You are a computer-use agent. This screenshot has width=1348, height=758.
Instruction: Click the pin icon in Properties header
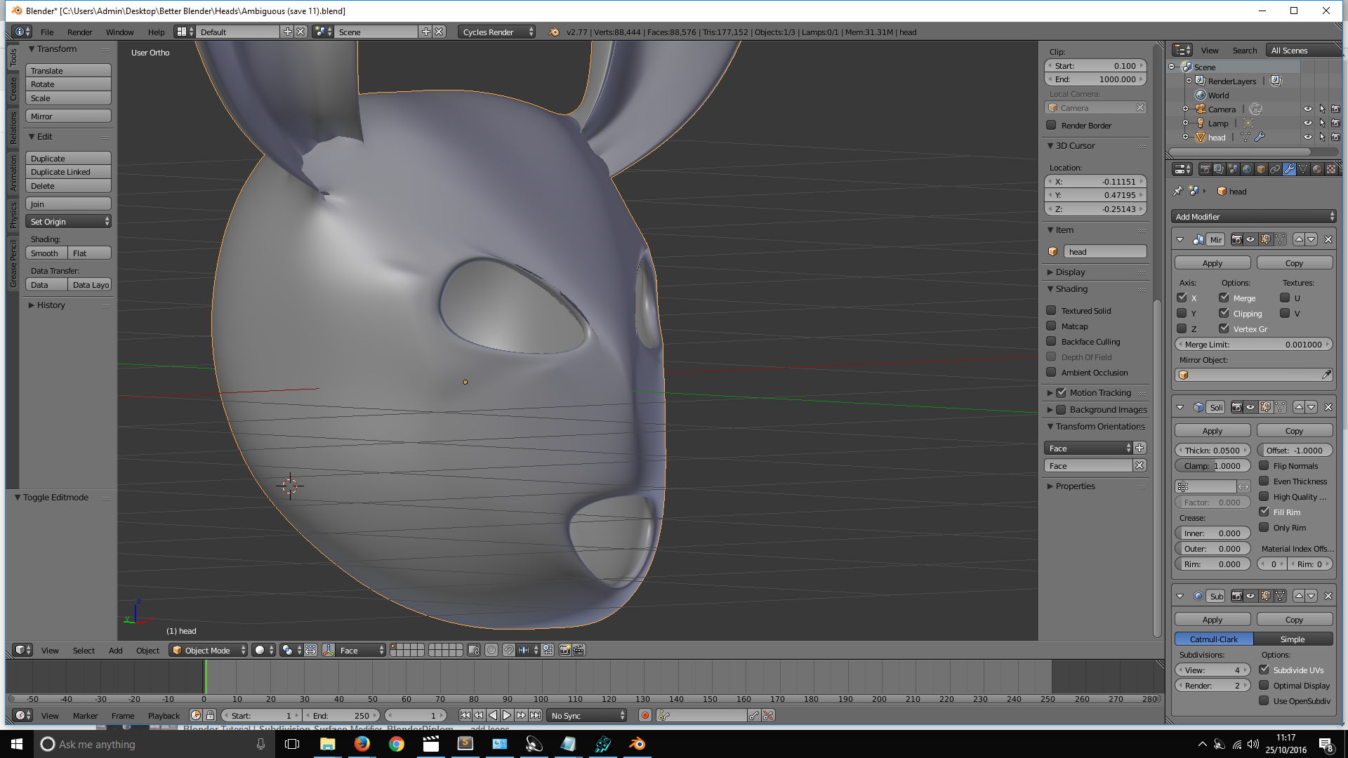(x=1178, y=191)
